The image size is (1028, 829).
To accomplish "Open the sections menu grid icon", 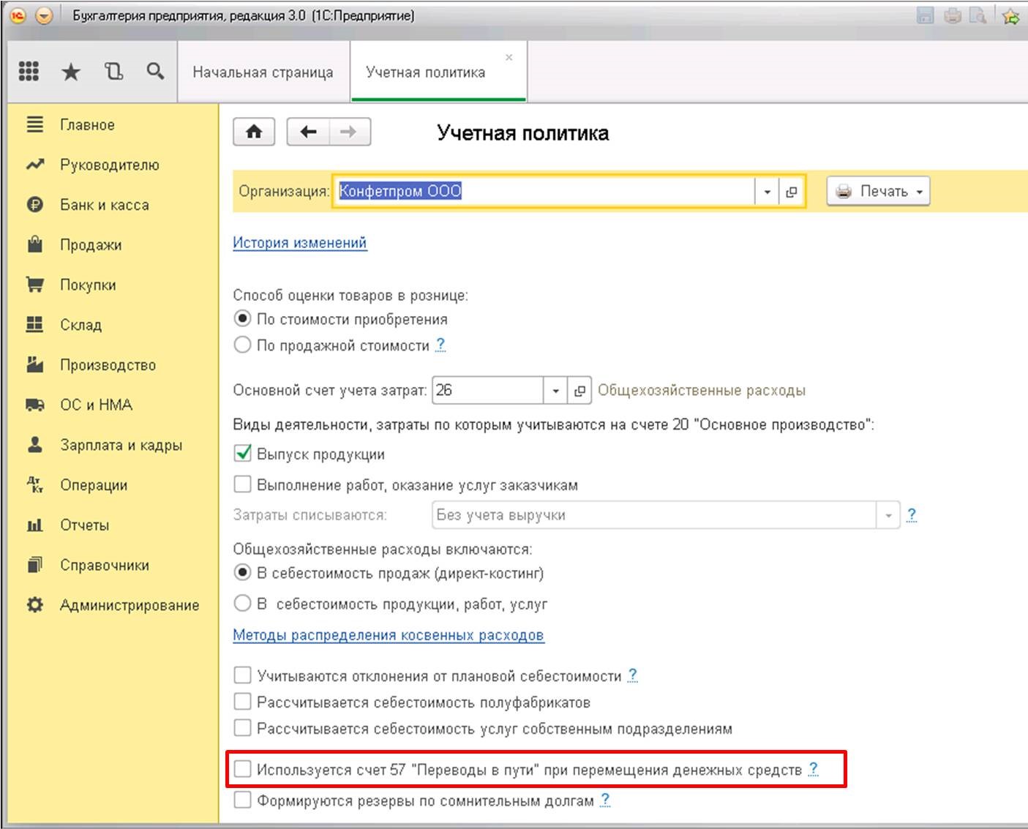I will (x=29, y=71).
